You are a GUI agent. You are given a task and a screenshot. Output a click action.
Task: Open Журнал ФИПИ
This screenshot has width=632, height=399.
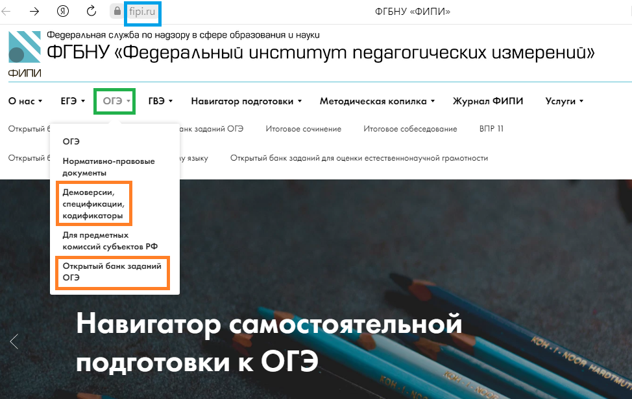(x=488, y=101)
